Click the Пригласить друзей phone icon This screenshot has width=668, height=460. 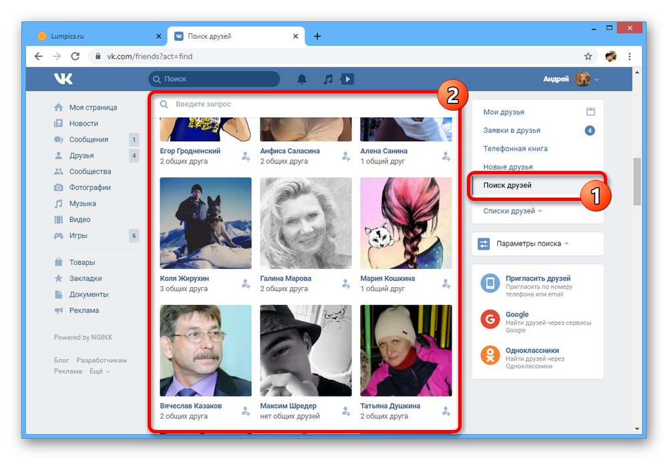pos(490,283)
